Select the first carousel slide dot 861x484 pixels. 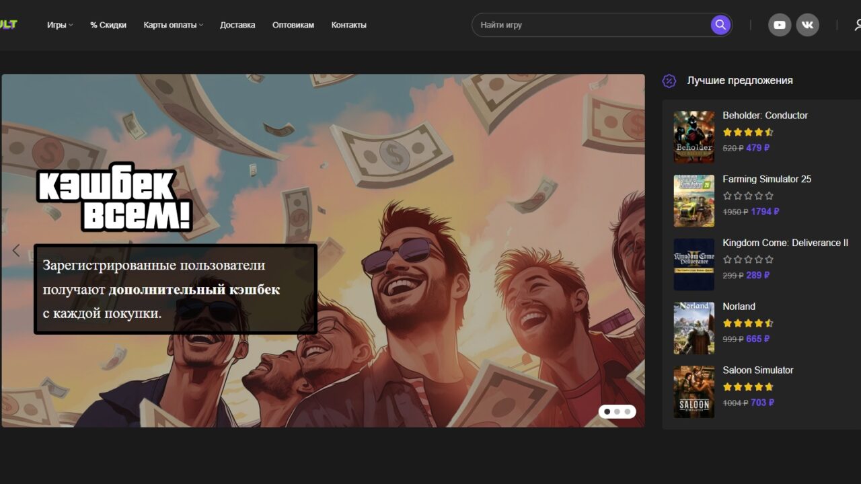[607, 411]
